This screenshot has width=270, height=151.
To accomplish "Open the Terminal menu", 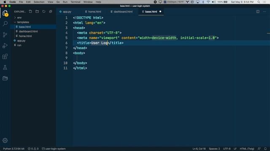I will pyautogui.click(x=76, y=2).
